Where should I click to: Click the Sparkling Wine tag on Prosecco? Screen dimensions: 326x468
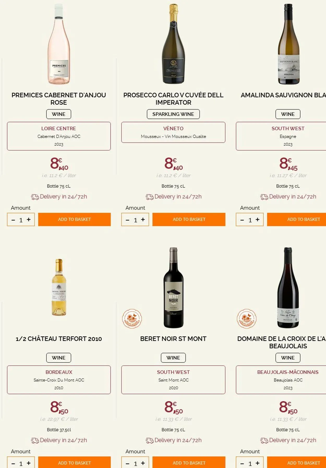click(x=173, y=114)
